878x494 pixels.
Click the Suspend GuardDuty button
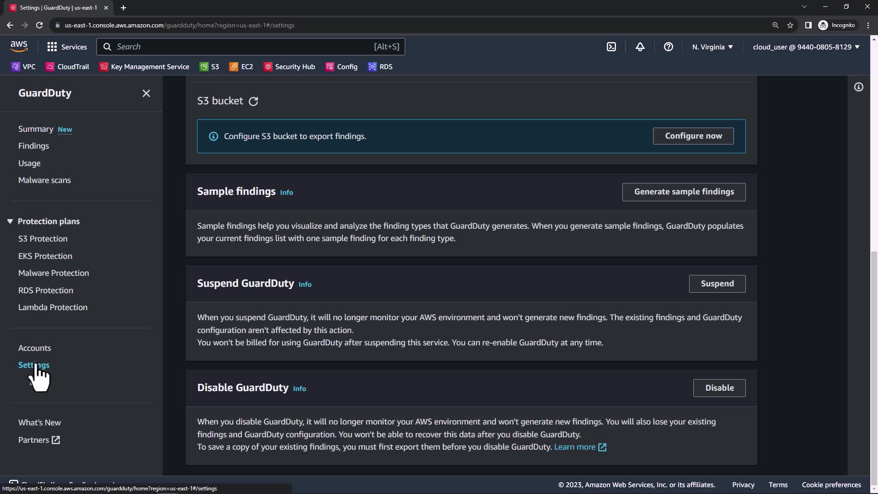(717, 284)
